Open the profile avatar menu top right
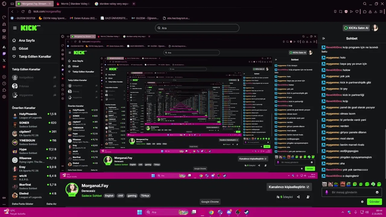Image resolution: width=386 pixels, height=217 pixels. (x=375, y=28)
